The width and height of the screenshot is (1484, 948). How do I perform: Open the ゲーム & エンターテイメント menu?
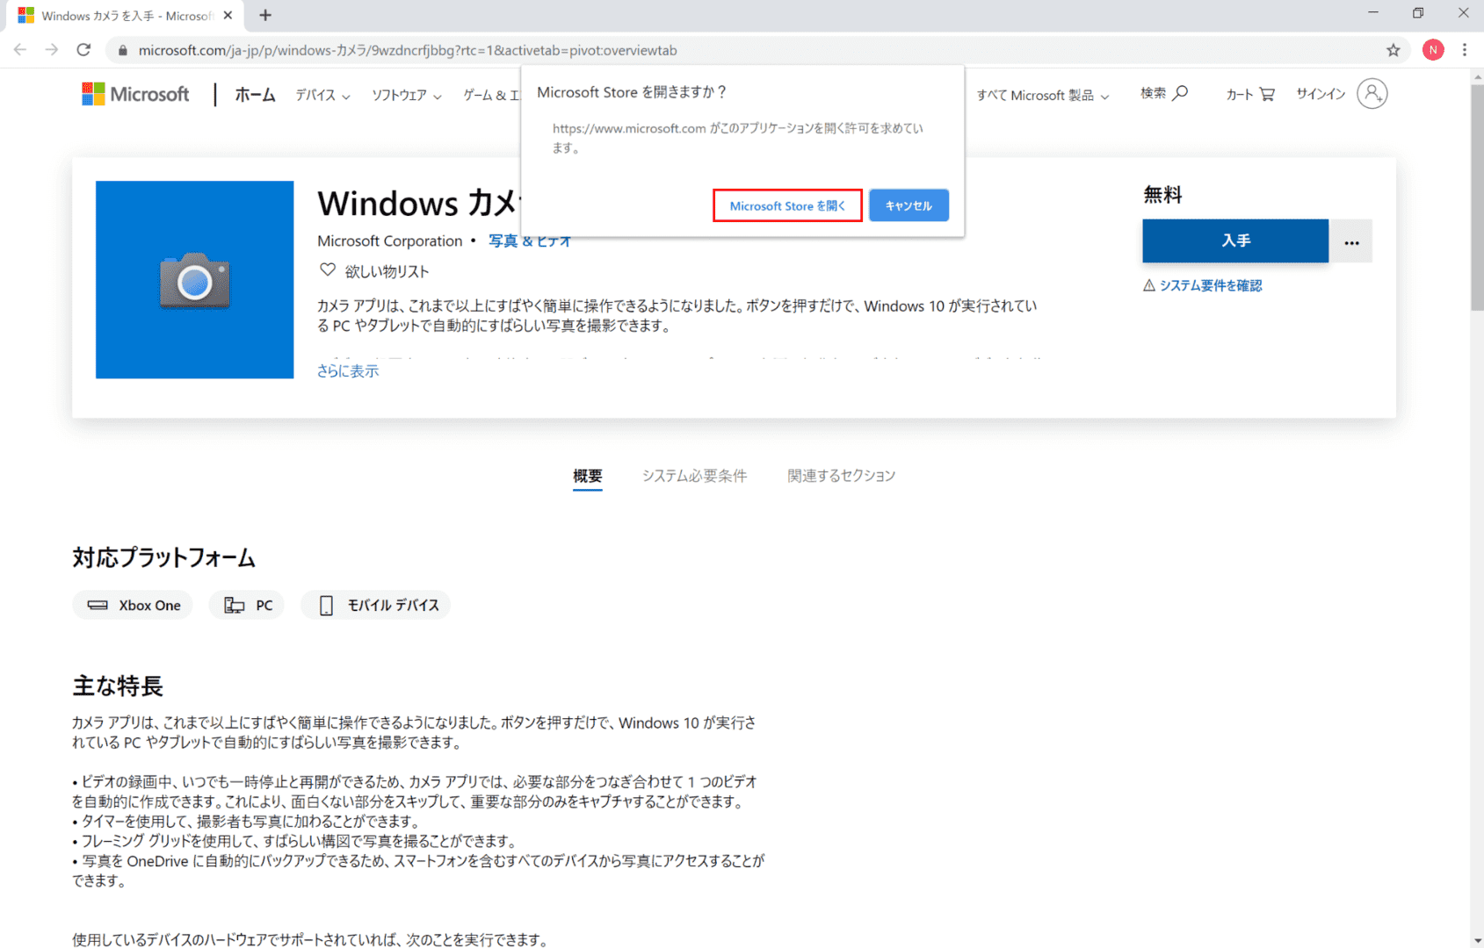pos(491,95)
